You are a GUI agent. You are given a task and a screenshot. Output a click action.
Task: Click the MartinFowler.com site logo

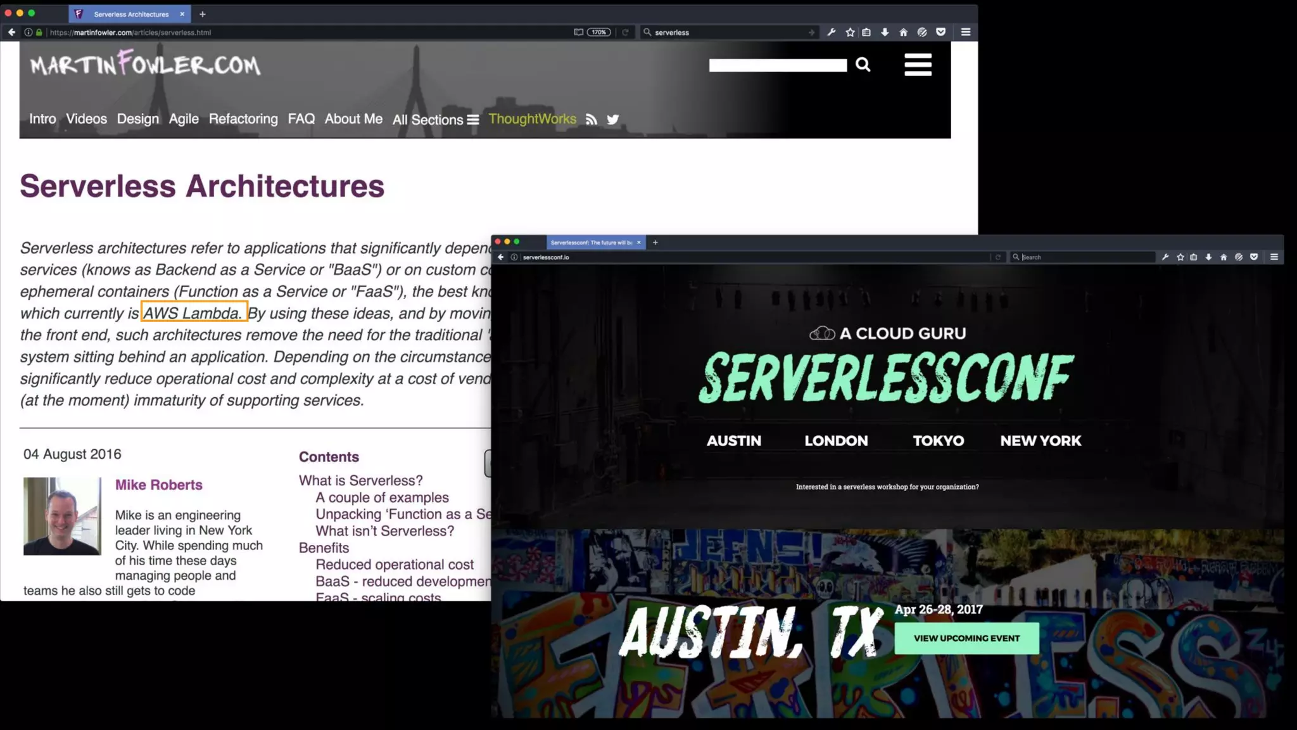[x=145, y=64]
